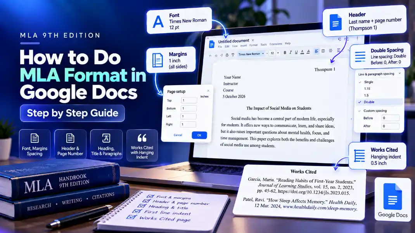The image size is (415, 233).
Task: Click Cancel in Page setup dialog
Action: click(x=178, y=135)
